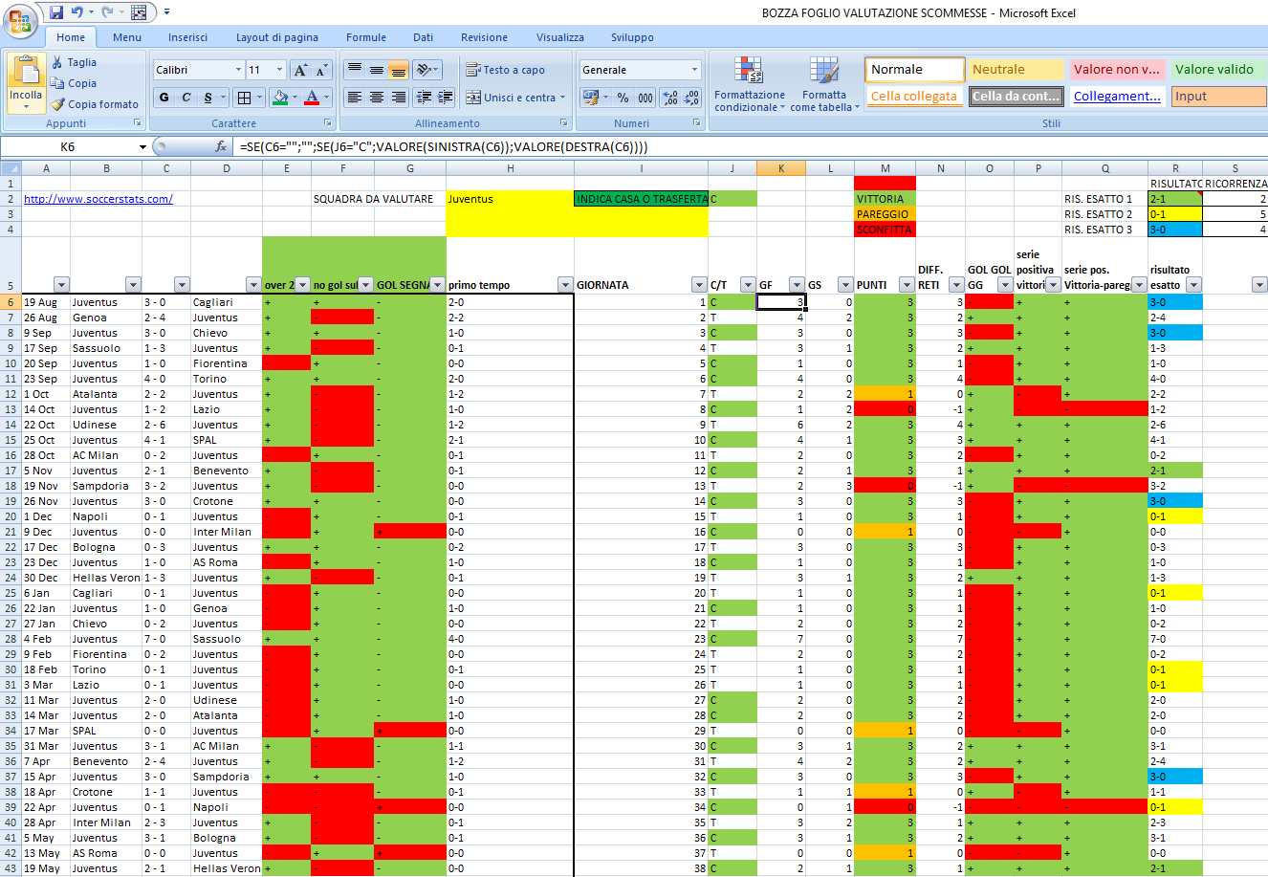Open Appunti clipboard pane launcher
Screen dimensions: 1268x877
click(138, 123)
